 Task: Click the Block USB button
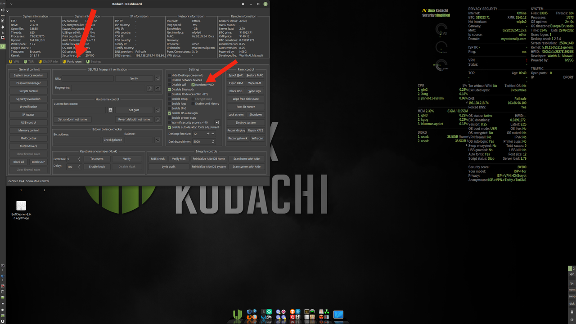click(x=236, y=91)
